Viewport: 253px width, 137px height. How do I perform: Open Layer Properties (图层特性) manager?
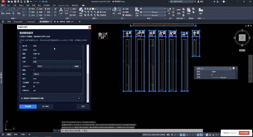pyautogui.click(x=81, y=12)
